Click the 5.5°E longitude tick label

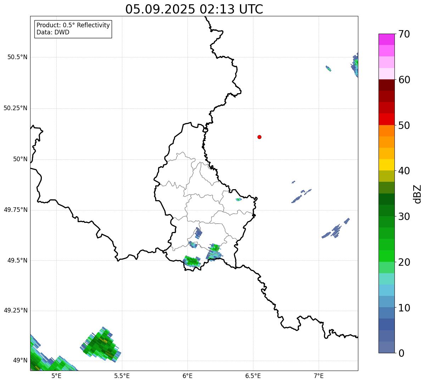pos(122,376)
